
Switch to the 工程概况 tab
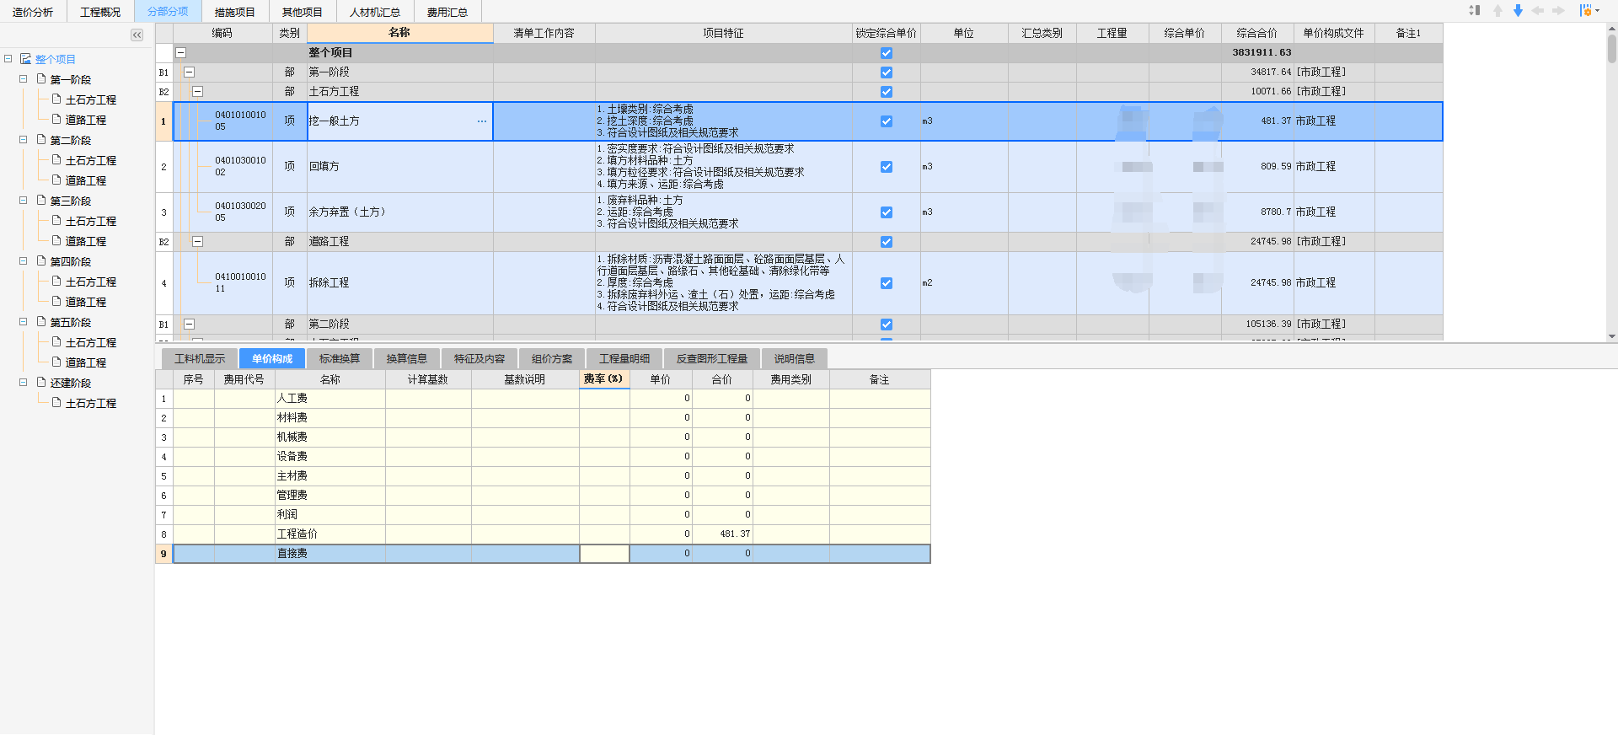(100, 12)
